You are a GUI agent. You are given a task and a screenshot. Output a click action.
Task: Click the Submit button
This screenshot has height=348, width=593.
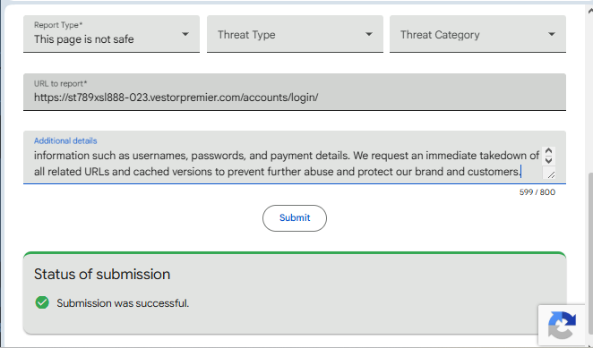[295, 218]
